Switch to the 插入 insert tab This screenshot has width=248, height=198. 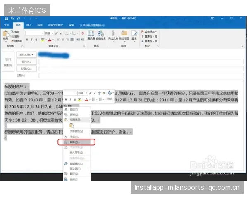(x=29, y=25)
